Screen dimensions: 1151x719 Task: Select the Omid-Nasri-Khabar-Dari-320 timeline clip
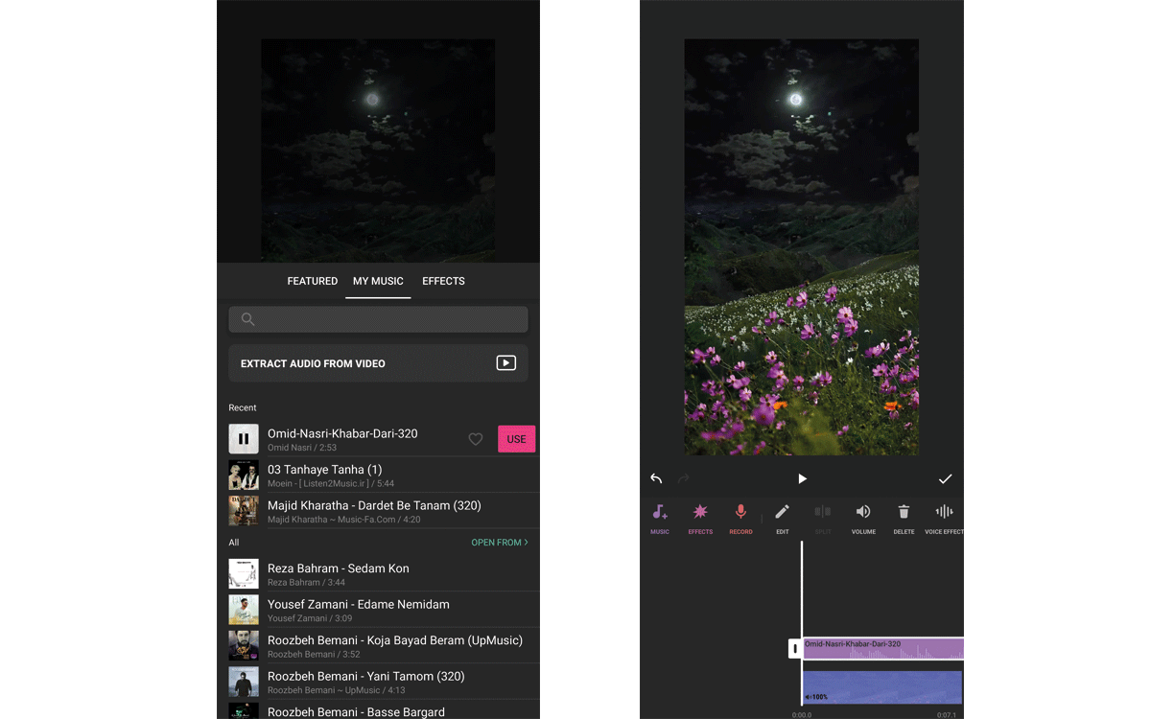(882, 649)
